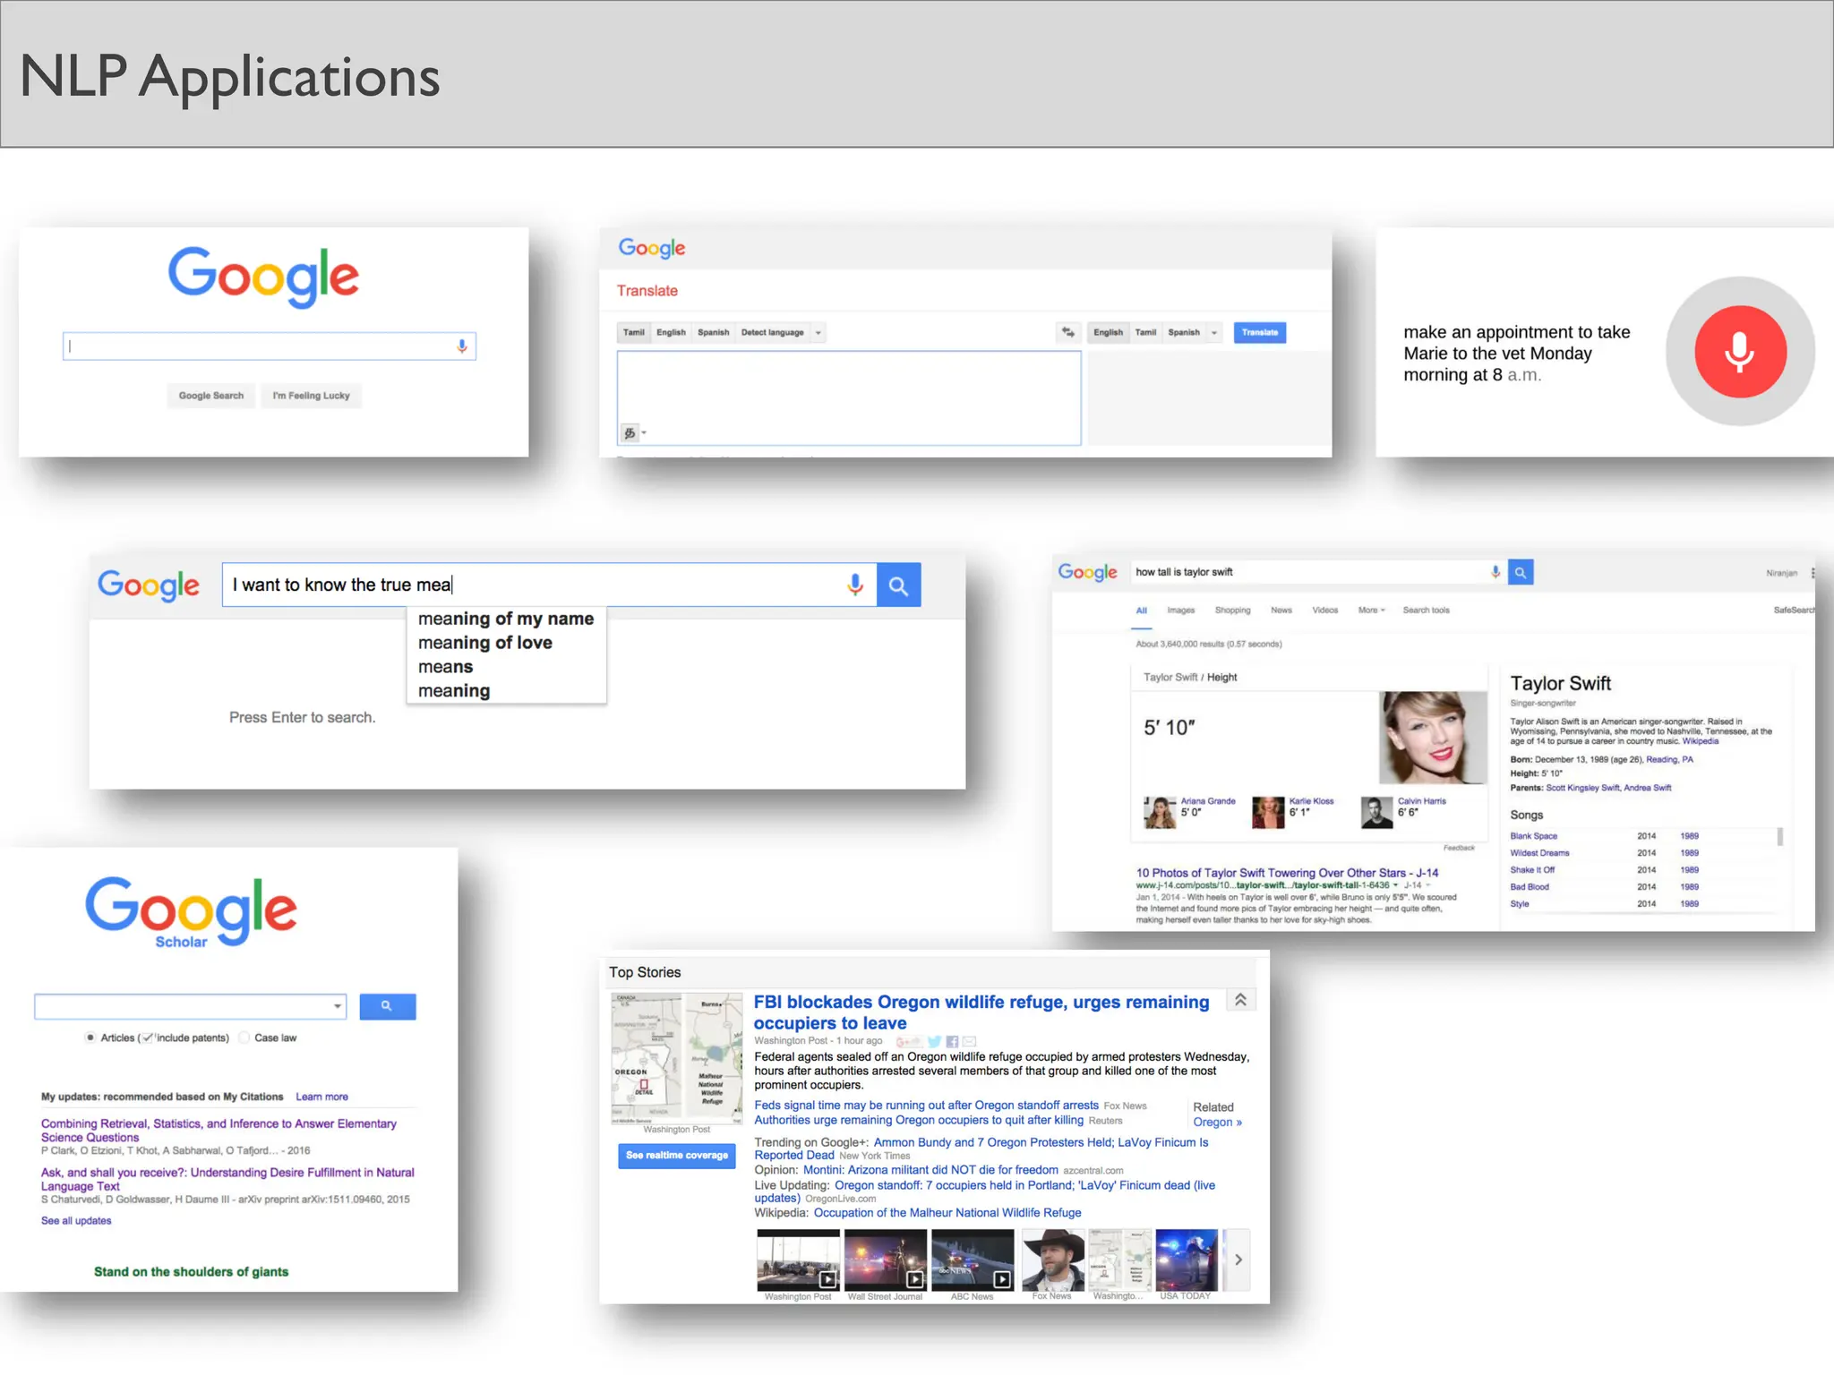
Task: Open the Fox News cowboy hat photo thumbnail
Action: click(x=1053, y=1260)
